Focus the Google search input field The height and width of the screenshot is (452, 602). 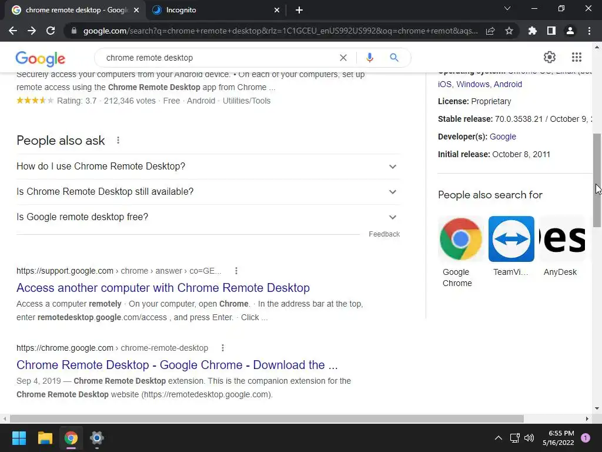[219, 58]
